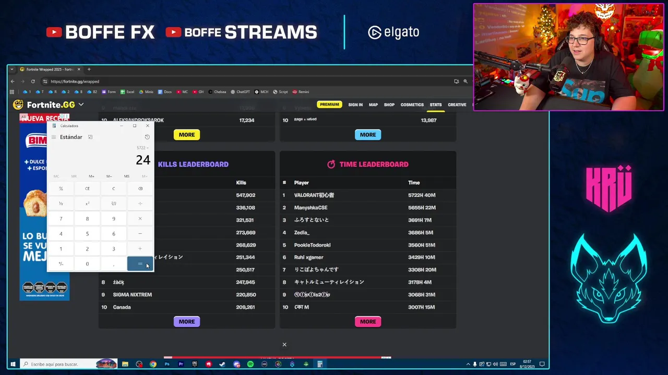Image resolution: width=668 pixels, height=375 pixels.
Task: Click the x squared key
Action: (x=87, y=204)
